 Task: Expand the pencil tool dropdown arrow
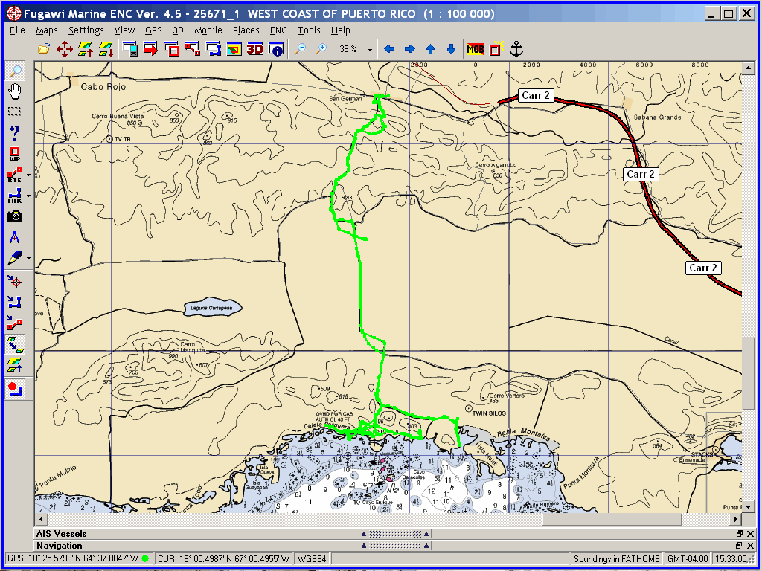[29, 258]
